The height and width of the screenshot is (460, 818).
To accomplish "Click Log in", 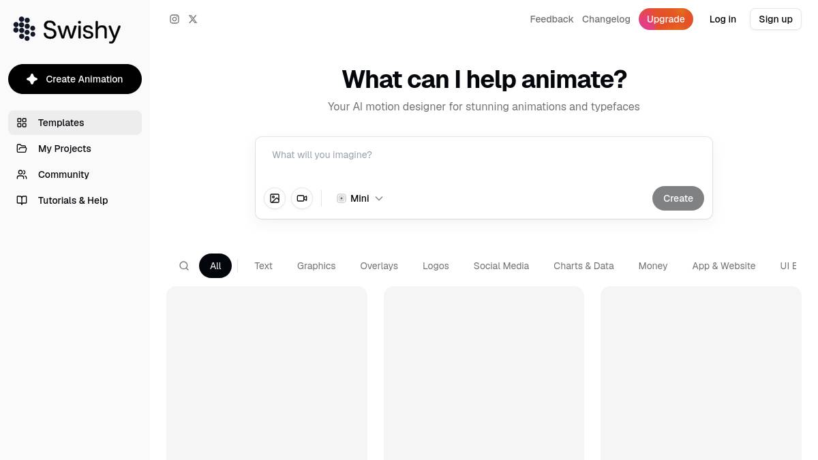I will tap(723, 19).
